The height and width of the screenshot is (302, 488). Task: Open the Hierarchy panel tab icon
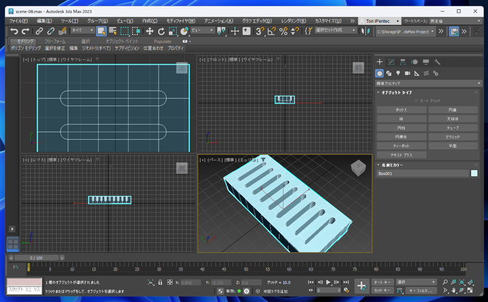pyautogui.click(x=403, y=62)
